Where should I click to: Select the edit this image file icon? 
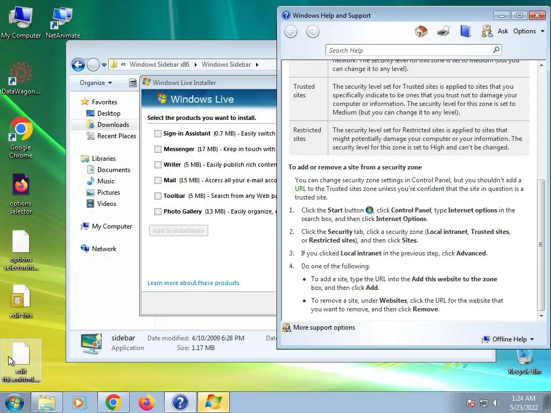[21, 301]
